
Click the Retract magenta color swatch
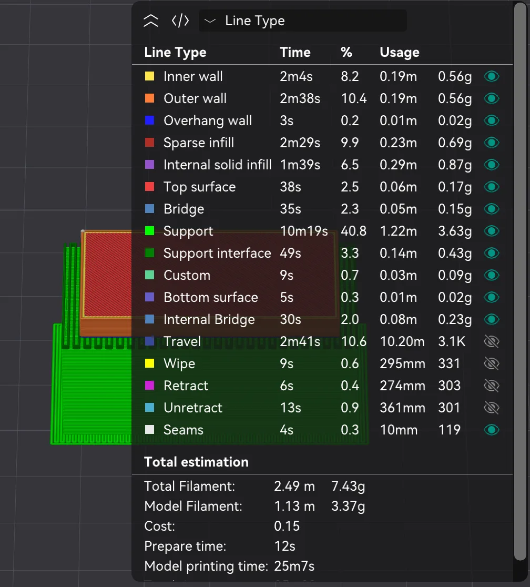coord(150,386)
